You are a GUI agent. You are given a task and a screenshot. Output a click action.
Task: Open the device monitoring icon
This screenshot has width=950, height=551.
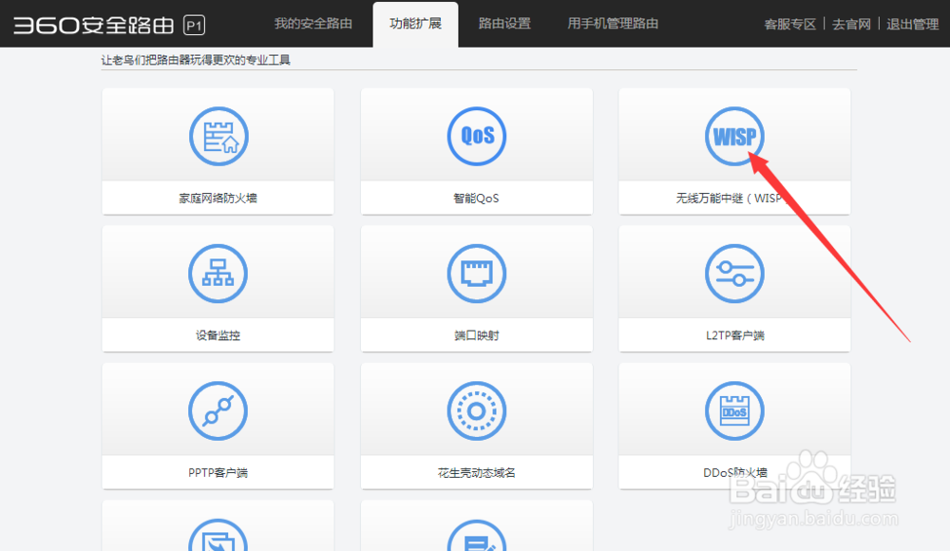click(x=218, y=274)
